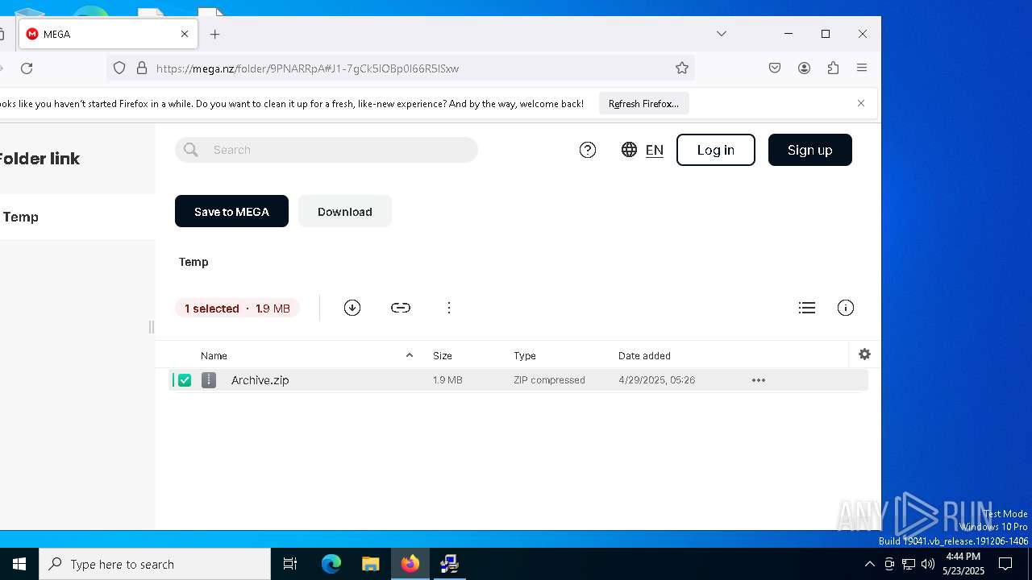
Task: Toggle Name column sort arrow
Action: point(409,355)
